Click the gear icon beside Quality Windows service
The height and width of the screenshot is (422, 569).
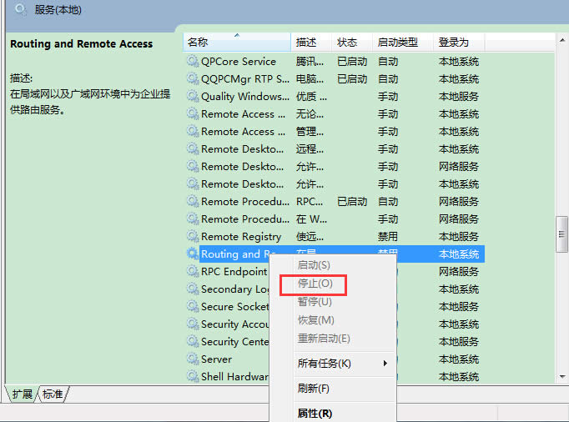click(x=193, y=97)
